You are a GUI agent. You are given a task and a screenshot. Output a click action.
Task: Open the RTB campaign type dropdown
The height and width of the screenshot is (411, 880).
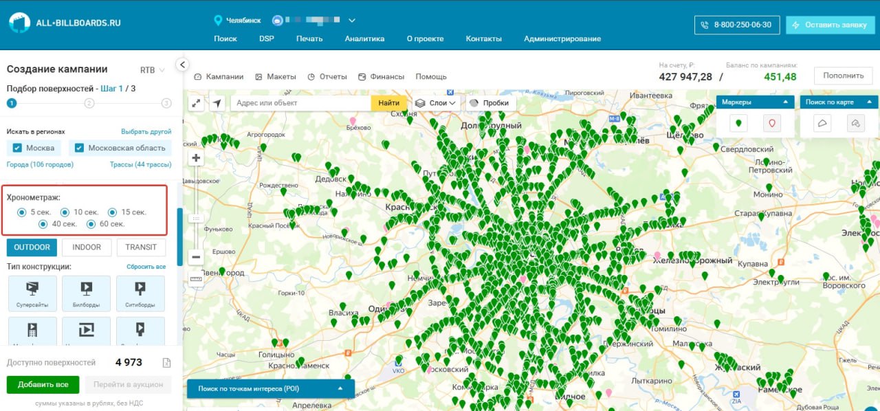(153, 70)
